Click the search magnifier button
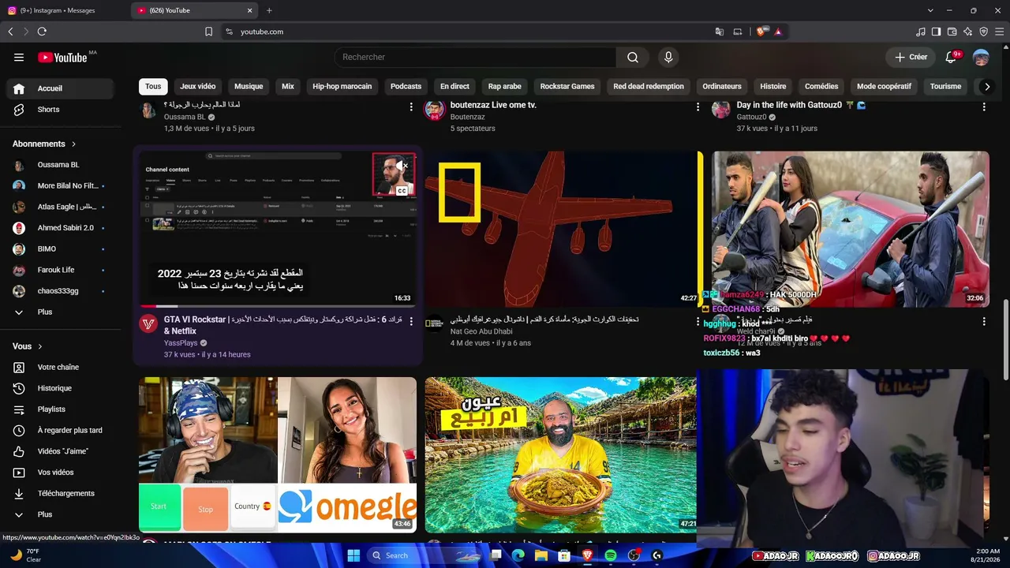Viewport: 1010px width, 568px height. tap(633, 57)
